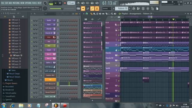
Task: Open the ADD menu
Action: click(x=10, y=3)
